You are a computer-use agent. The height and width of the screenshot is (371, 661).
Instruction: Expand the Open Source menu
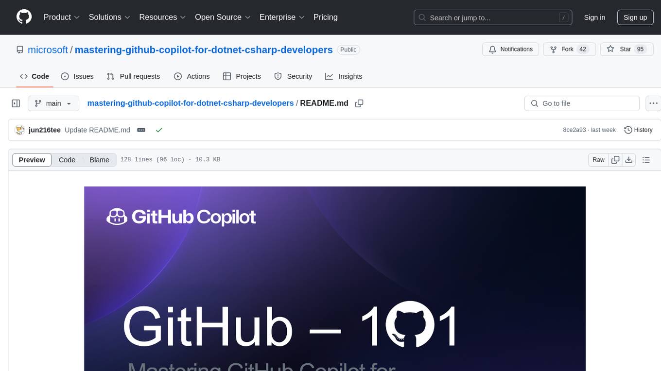pyautogui.click(x=223, y=17)
